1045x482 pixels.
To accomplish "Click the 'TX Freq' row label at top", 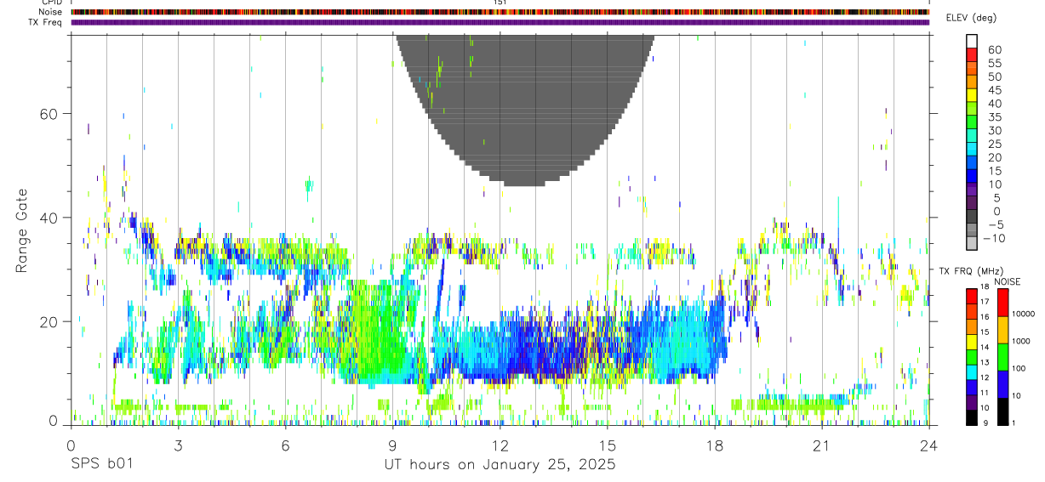I will [46, 22].
